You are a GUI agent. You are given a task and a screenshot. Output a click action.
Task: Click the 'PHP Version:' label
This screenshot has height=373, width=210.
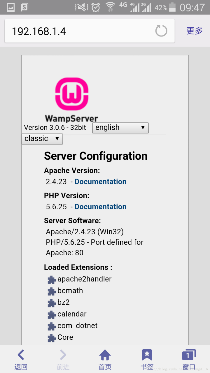(67, 196)
